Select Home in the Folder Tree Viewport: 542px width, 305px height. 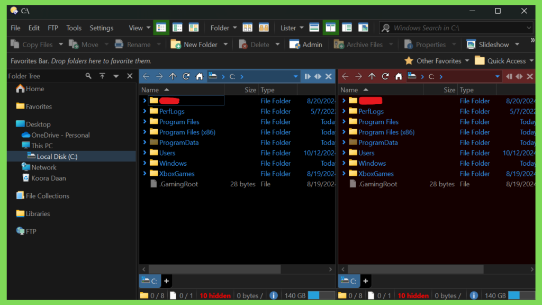pyautogui.click(x=30, y=89)
